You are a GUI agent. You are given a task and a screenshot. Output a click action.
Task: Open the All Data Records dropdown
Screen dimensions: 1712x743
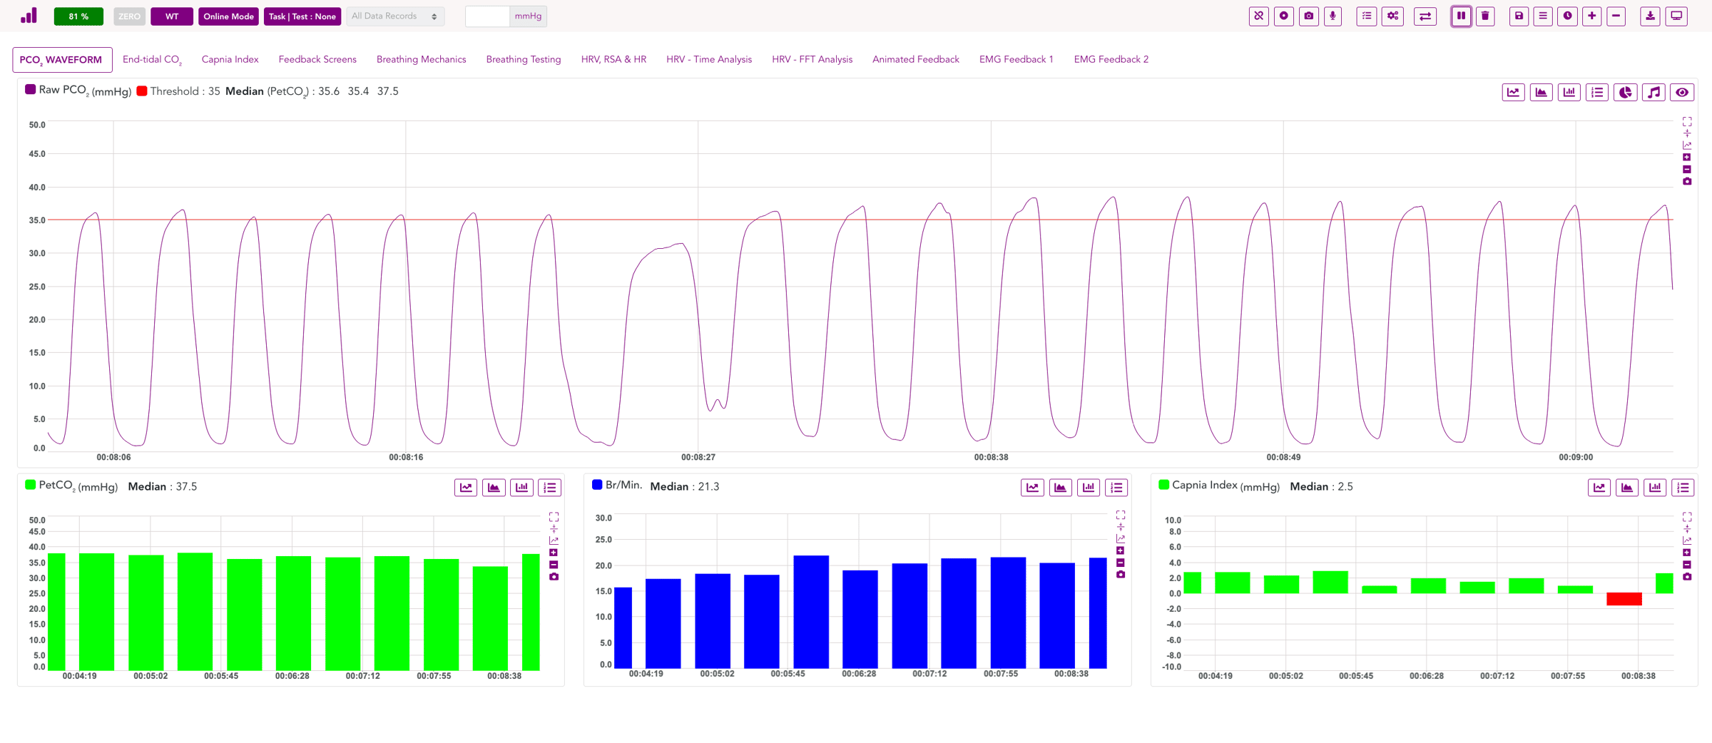(395, 16)
